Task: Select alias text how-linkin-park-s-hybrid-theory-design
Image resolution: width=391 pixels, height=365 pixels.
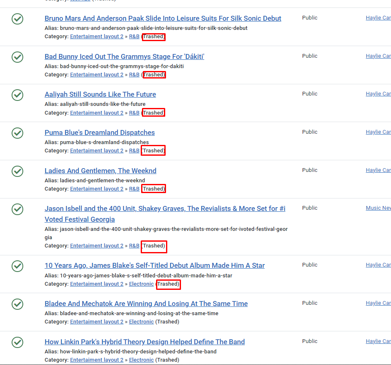Action: point(138,351)
